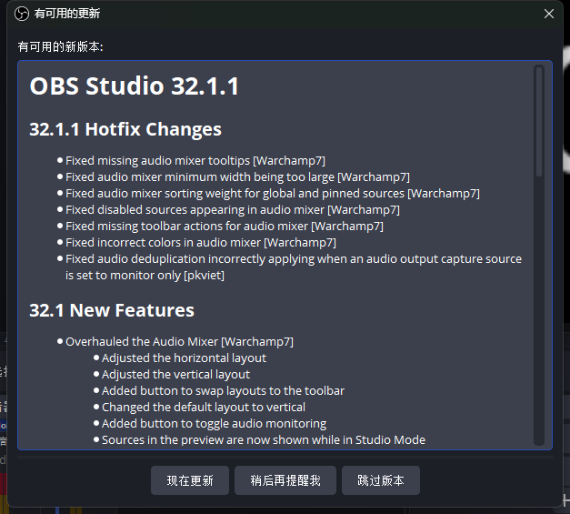The image size is (570, 514).
Task: Close the update available dialog
Action: pyautogui.click(x=548, y=14)
